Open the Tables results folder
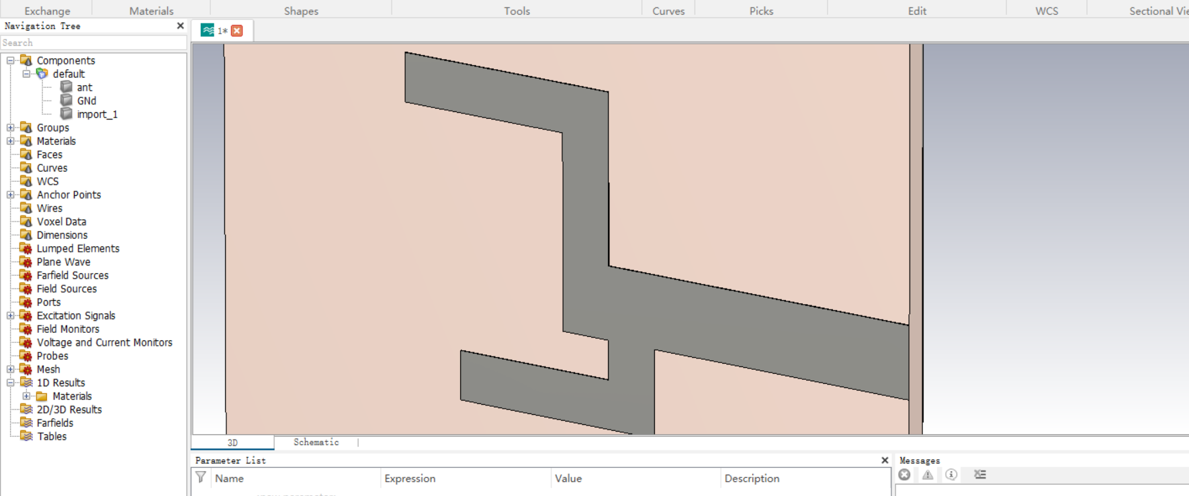 pos(52,436)
